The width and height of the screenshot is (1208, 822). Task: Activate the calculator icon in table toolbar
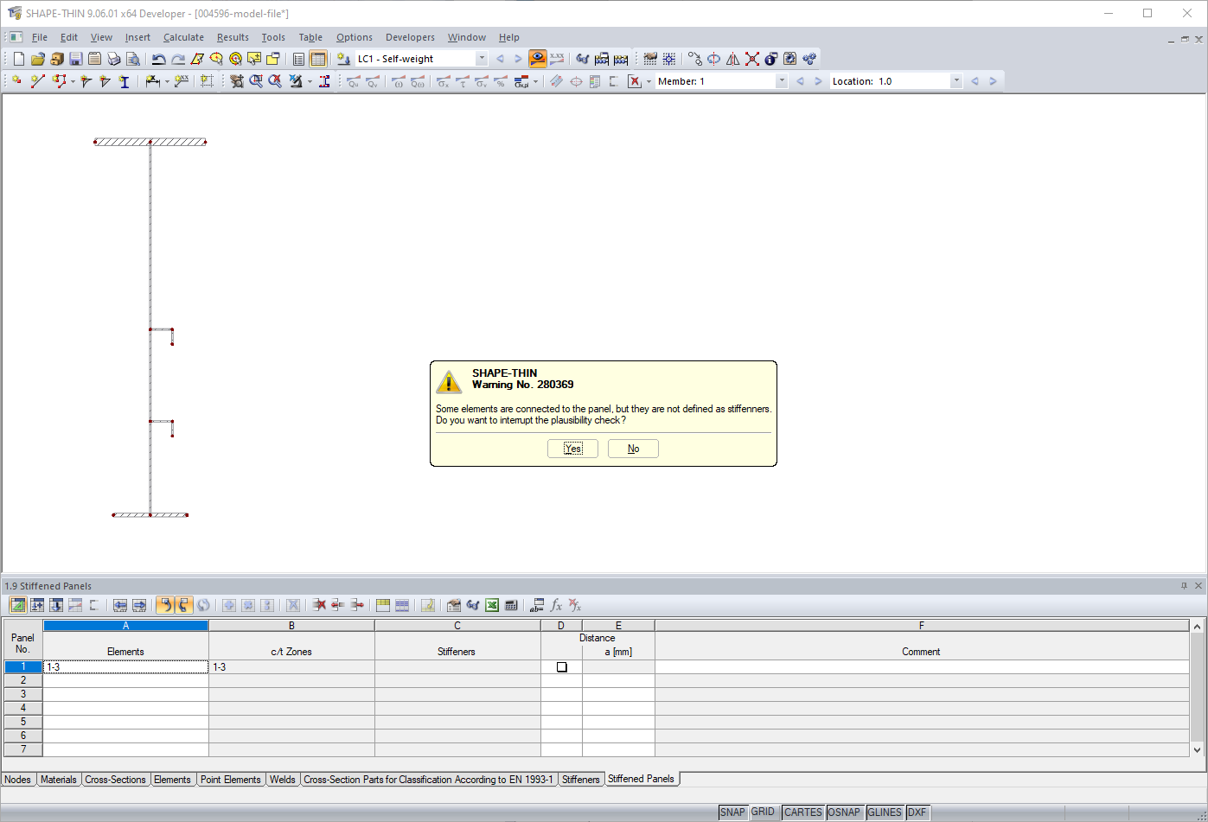pyautogui.click(x=510, y=605)
